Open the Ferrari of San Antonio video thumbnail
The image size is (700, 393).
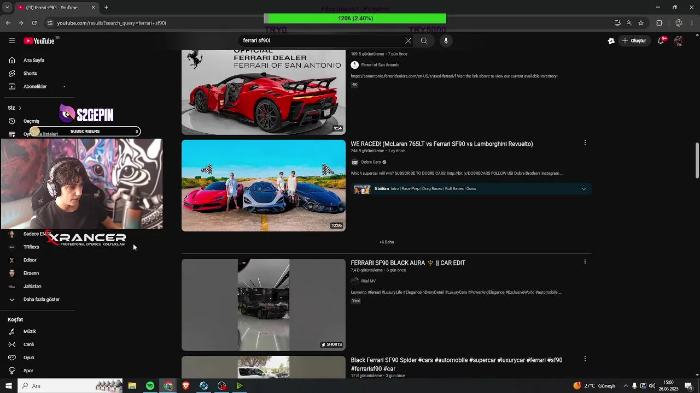[x=264, y=92]
